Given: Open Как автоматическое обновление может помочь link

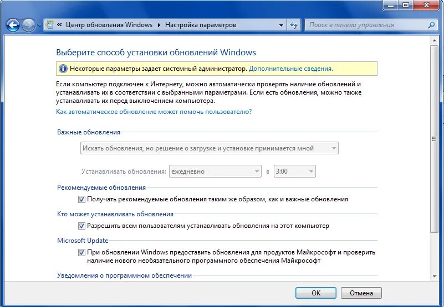Looking at the screenshot, I should coord(154,112).
